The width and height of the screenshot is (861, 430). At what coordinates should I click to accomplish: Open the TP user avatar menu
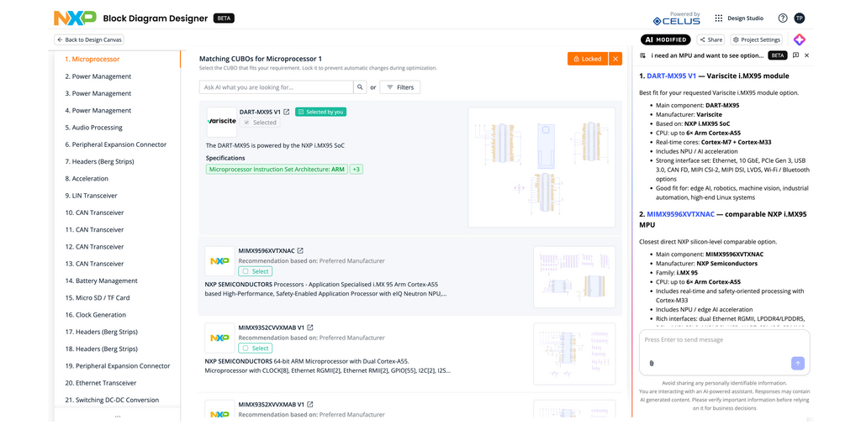tap(800, 18)
